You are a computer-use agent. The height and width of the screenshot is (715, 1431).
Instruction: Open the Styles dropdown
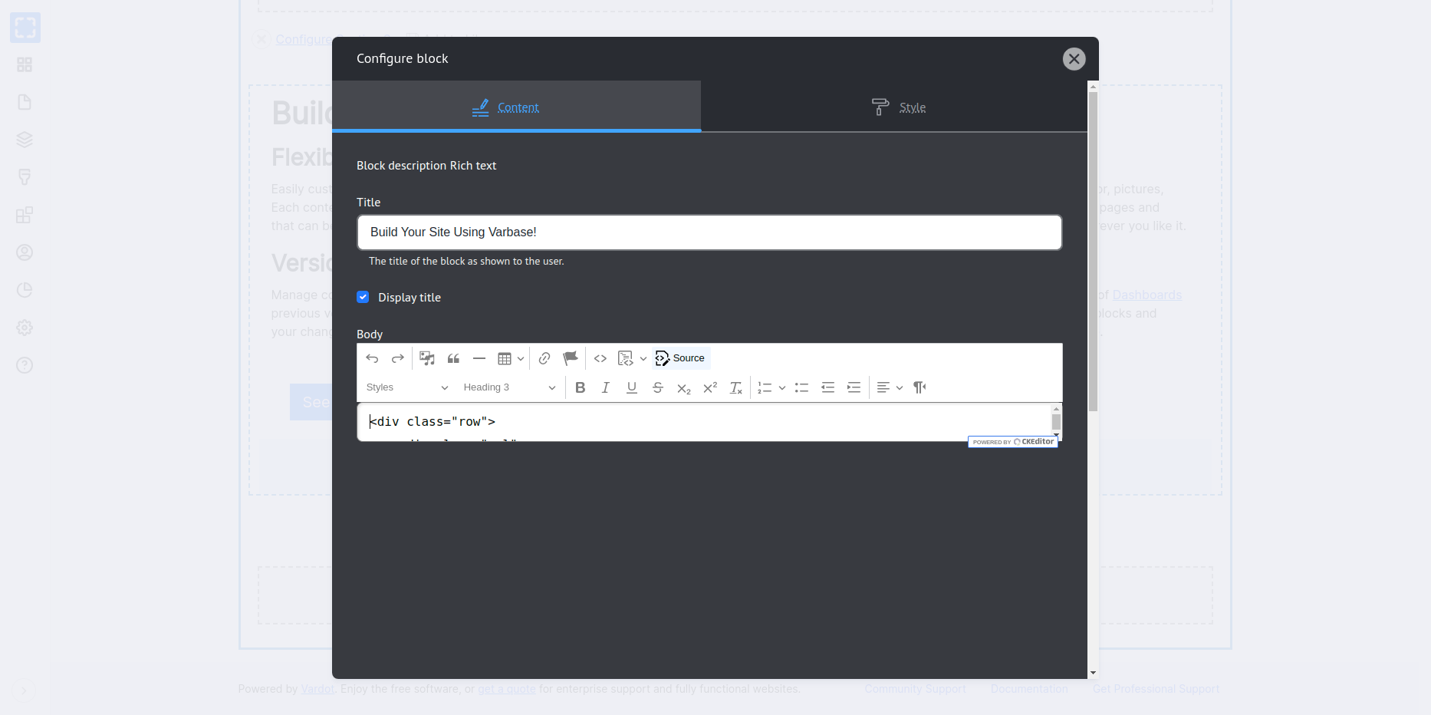tap(406, 387)
